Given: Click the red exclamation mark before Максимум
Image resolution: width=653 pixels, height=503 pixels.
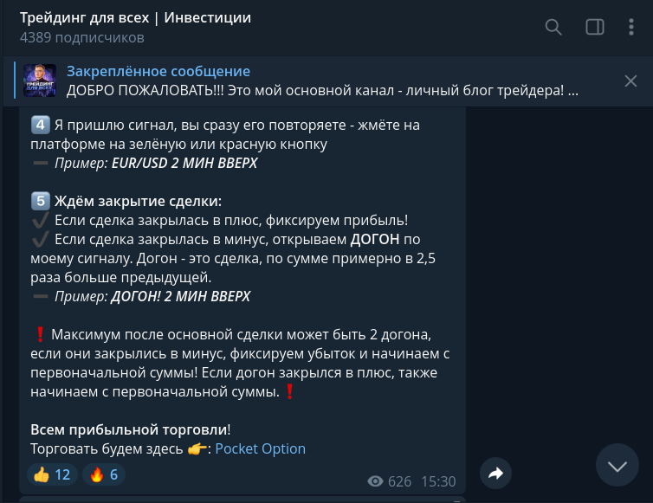Looking at the screenshot, I should (x=39, y=334).
